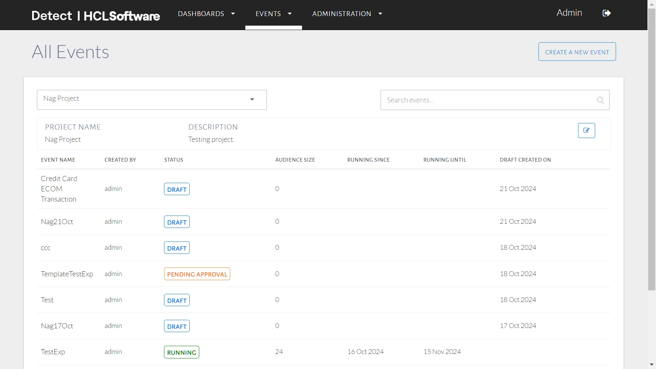Sort by the Event Name column header
Screen dimensions: 656x369
pos(58,160)
